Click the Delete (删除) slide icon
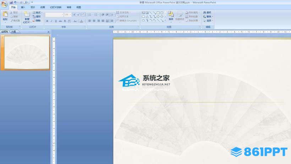Screen dimensions: 291x164 point(34,21)
